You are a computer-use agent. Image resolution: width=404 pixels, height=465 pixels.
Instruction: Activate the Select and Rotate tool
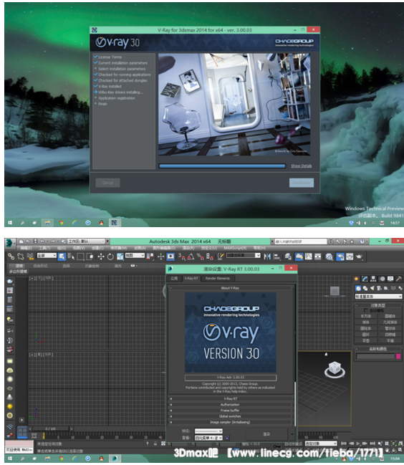click(x=110, y=257)
